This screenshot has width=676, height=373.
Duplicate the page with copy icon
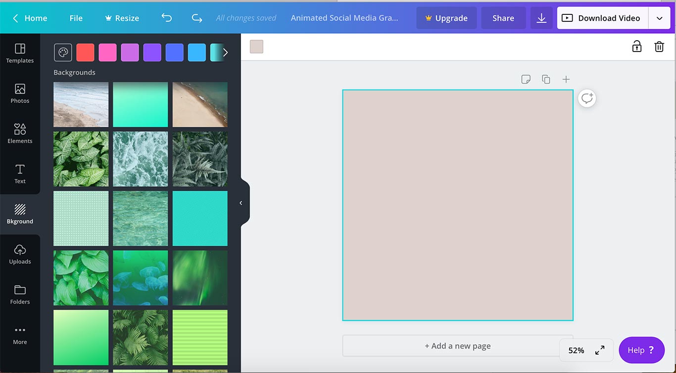tap(546, 79)
